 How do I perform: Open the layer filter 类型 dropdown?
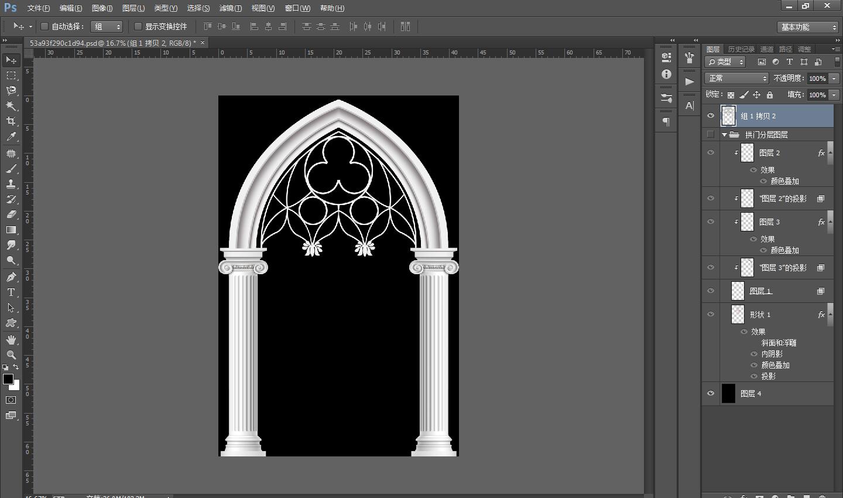(725, 62)
